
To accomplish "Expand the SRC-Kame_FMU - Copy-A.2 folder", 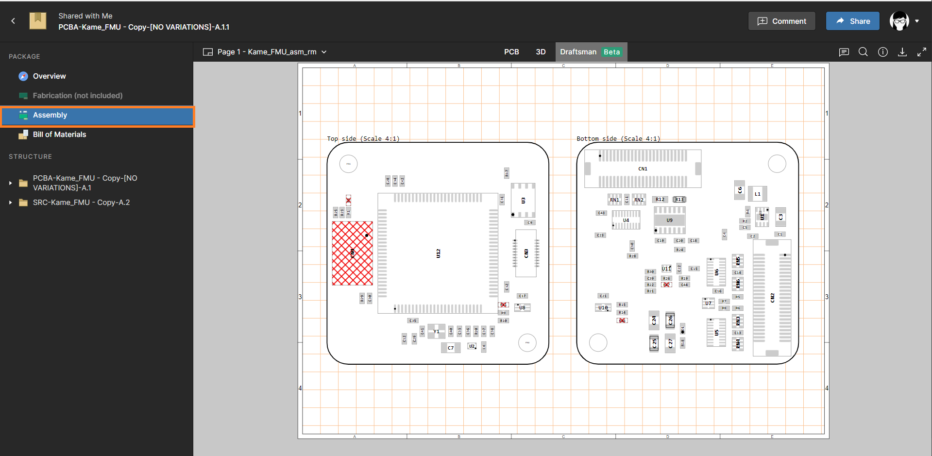I will pyautogui.click(x=11, y=203).
